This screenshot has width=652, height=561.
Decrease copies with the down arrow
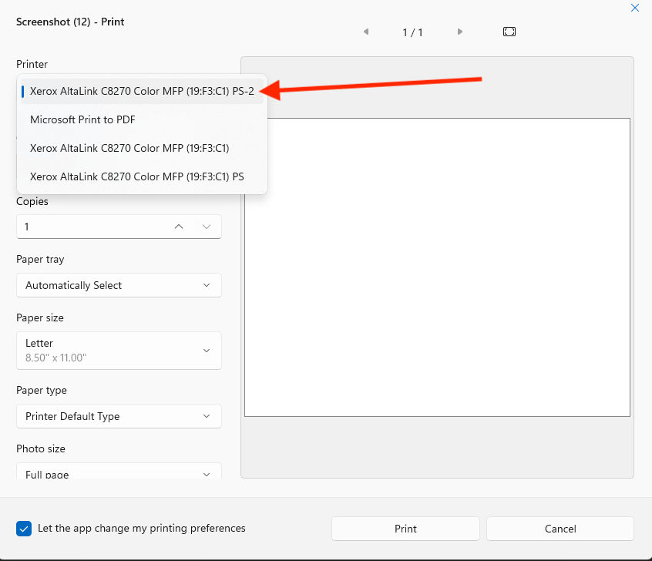(207, 227)
